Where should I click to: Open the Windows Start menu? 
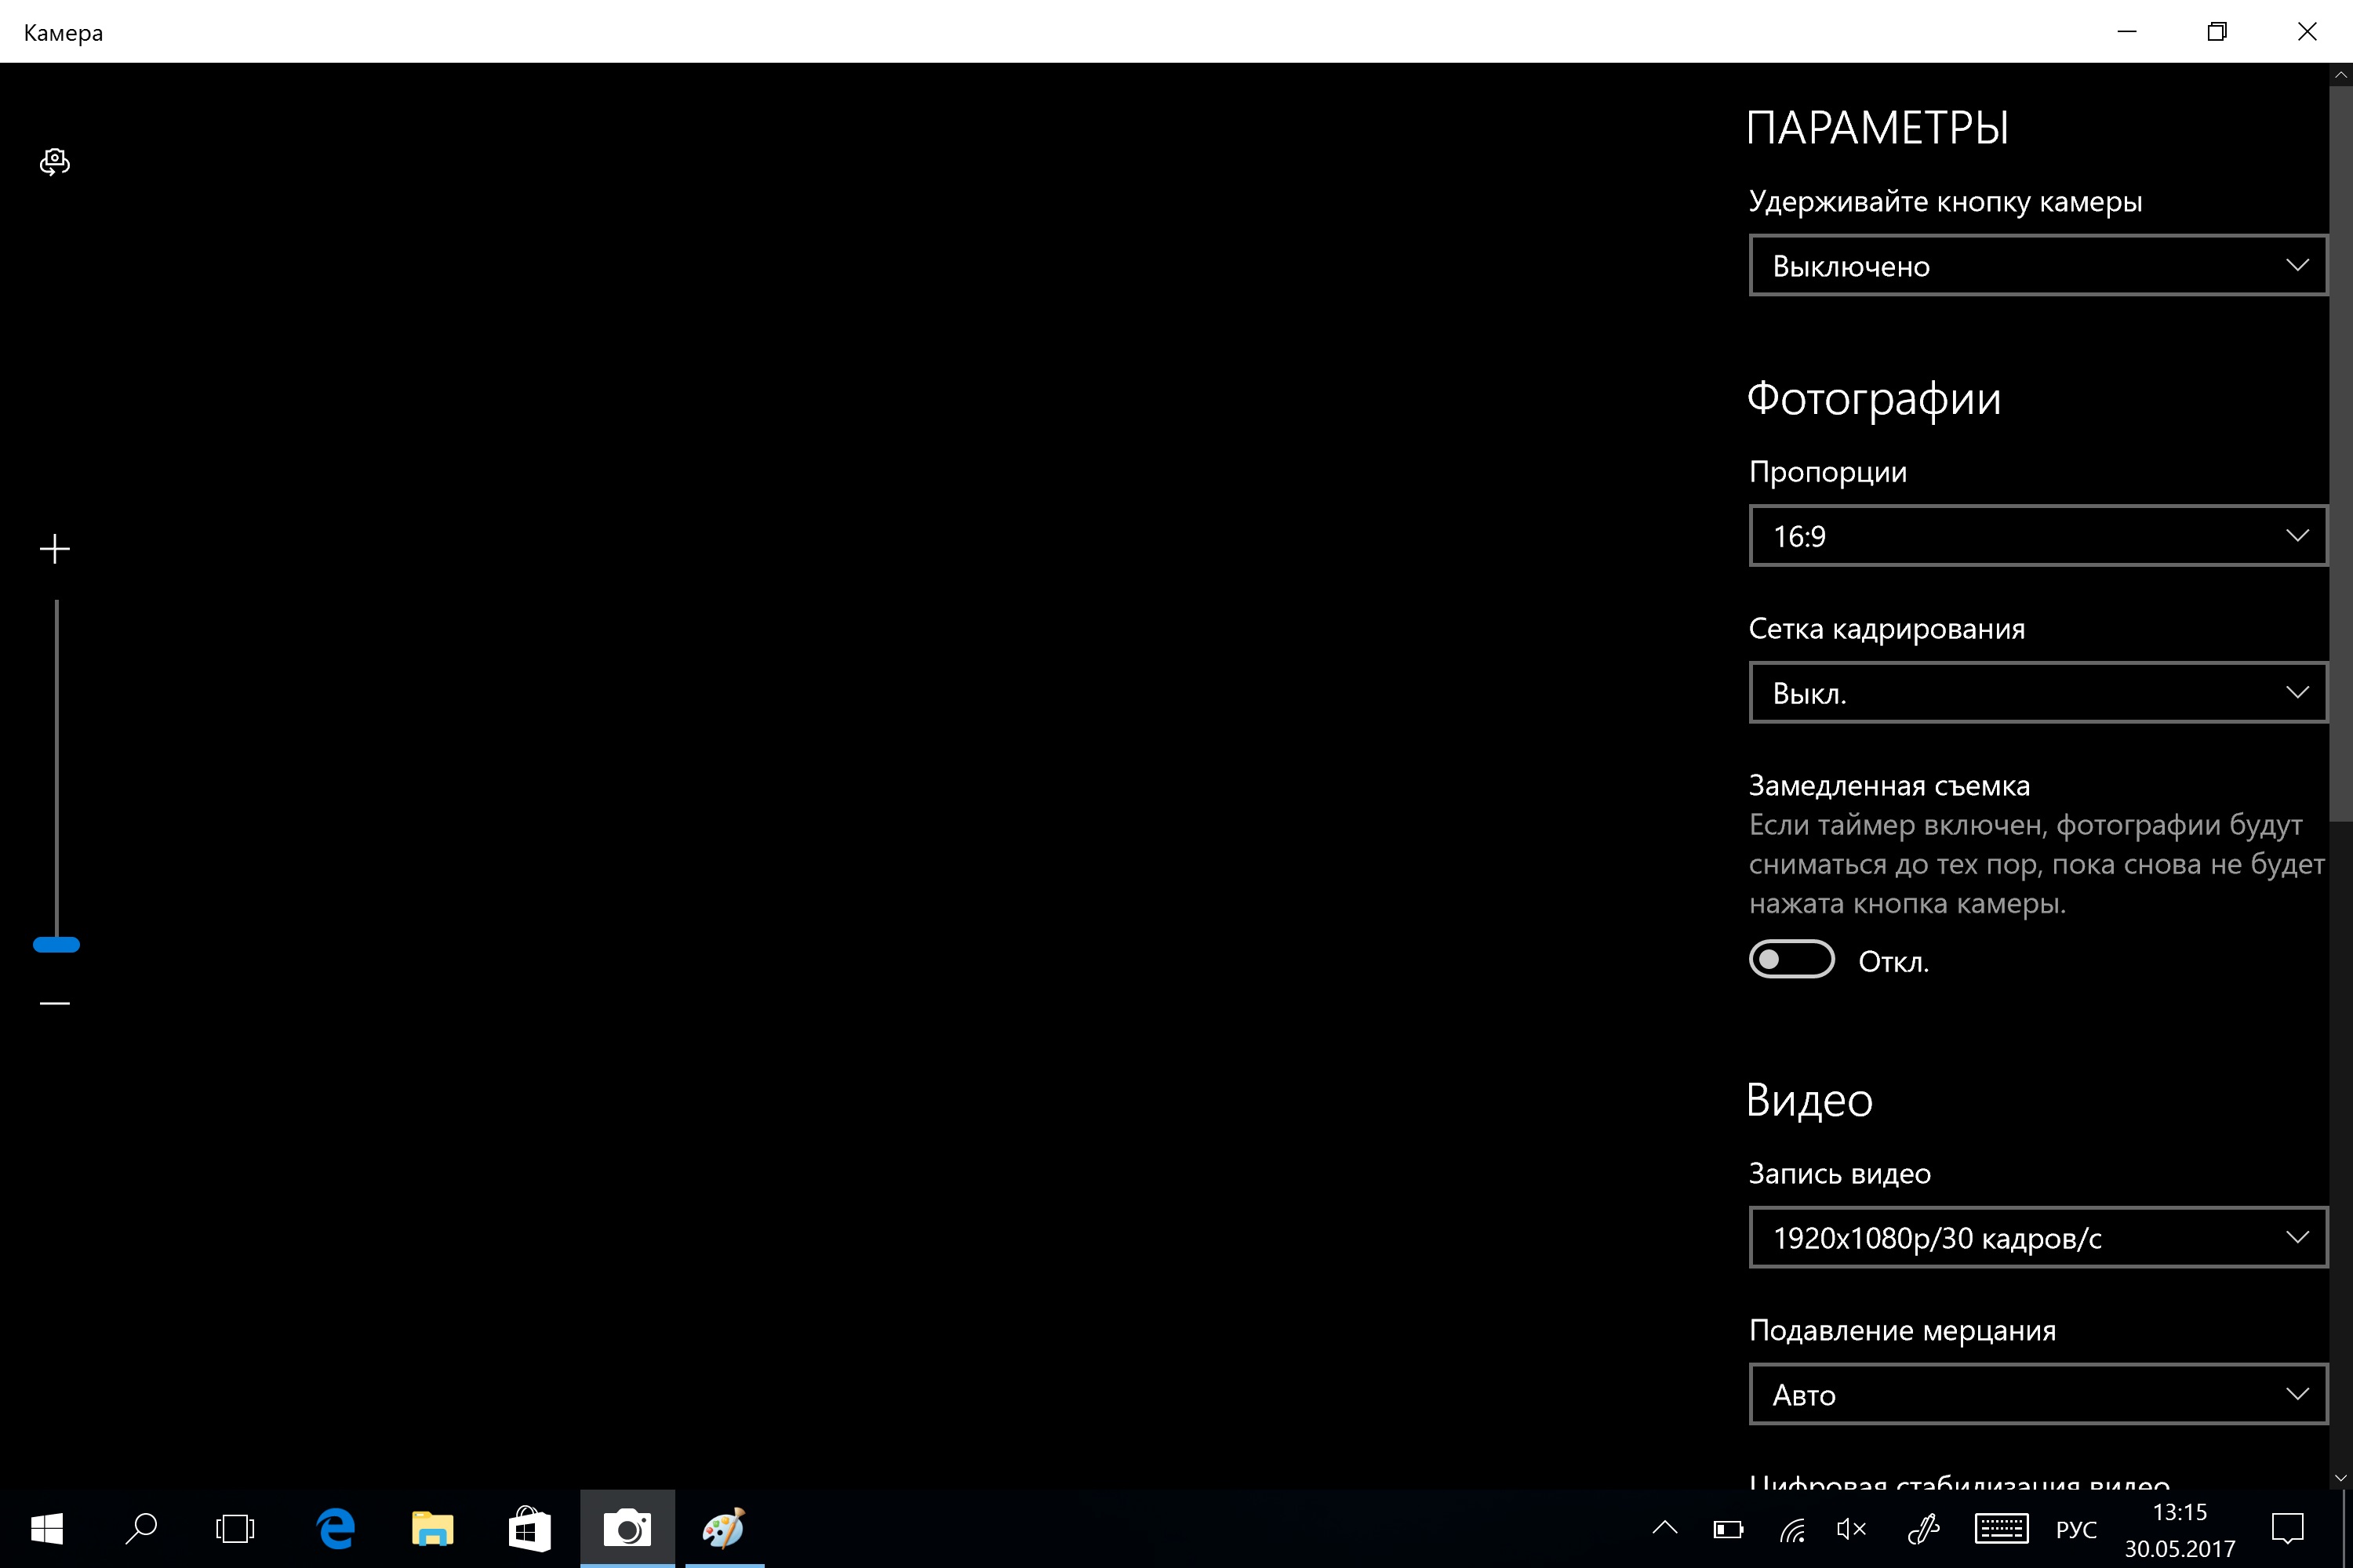click(x=47, y=1528)
